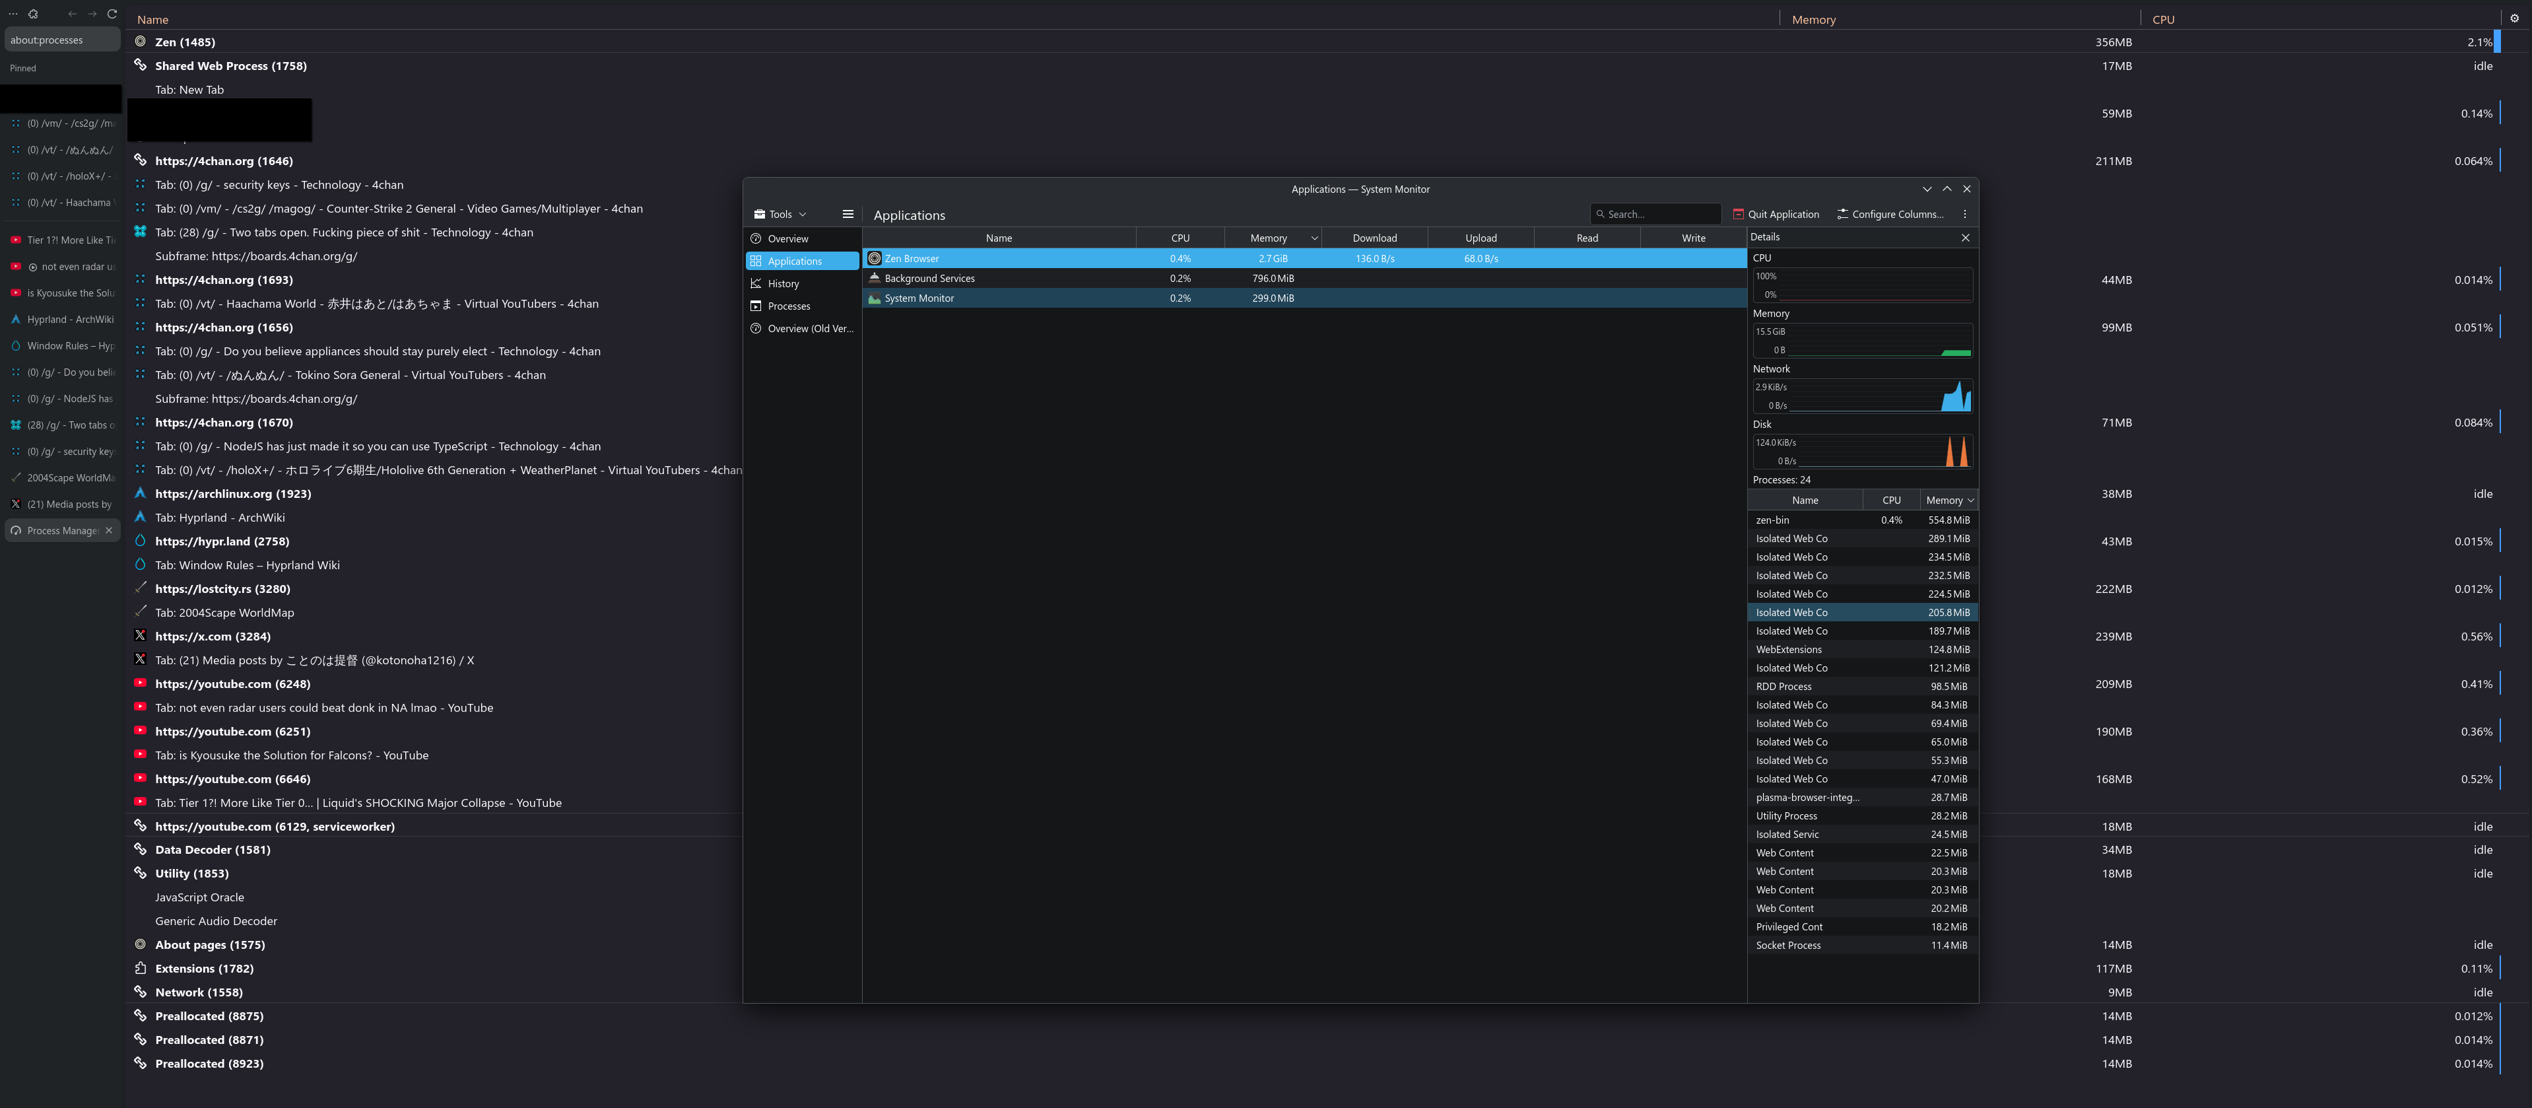Select the Background Services row icon

[x=874, y=278]
